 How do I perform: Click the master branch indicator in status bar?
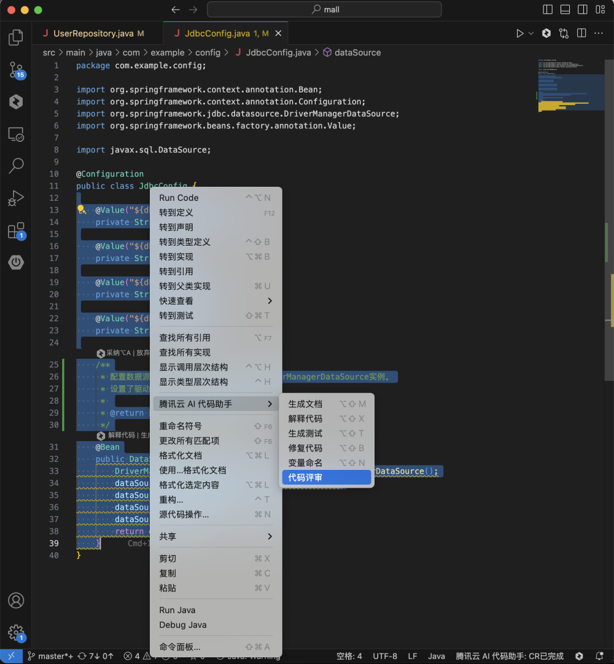coord(52,656)
